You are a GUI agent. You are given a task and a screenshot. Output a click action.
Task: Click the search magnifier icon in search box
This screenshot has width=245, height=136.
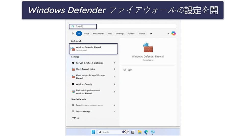73,26
